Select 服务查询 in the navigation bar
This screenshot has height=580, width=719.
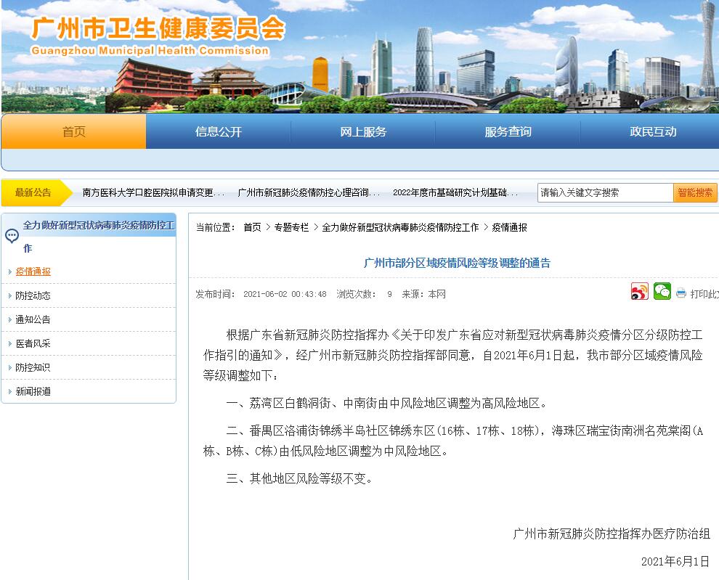click(x=508, y=132)
